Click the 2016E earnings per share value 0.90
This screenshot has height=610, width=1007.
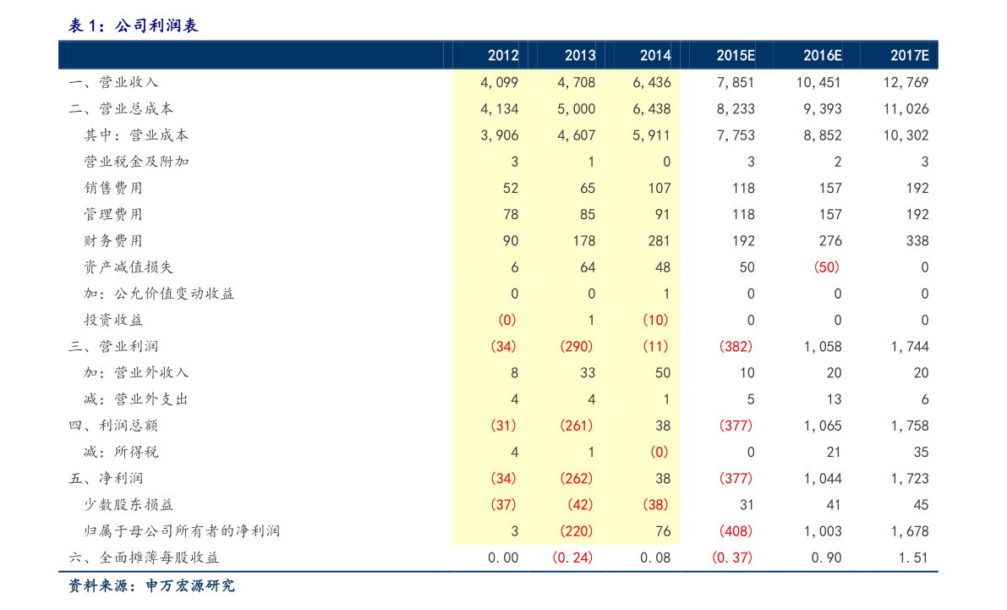pyautogui.click(x=826, y=557)
